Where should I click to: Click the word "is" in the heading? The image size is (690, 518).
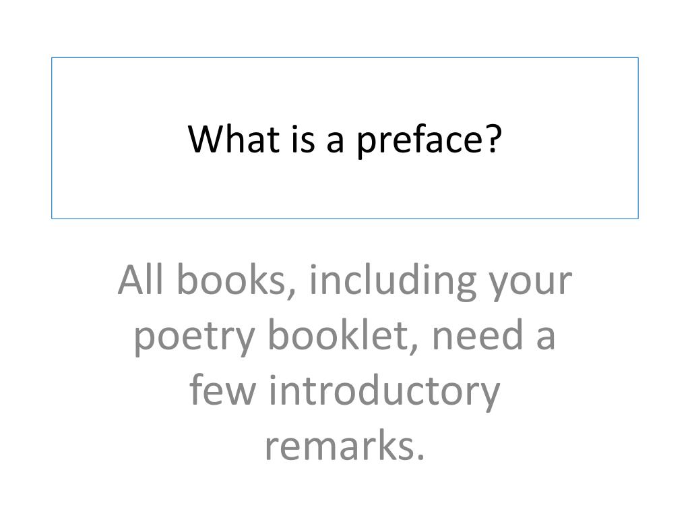[x=303, y=138]
